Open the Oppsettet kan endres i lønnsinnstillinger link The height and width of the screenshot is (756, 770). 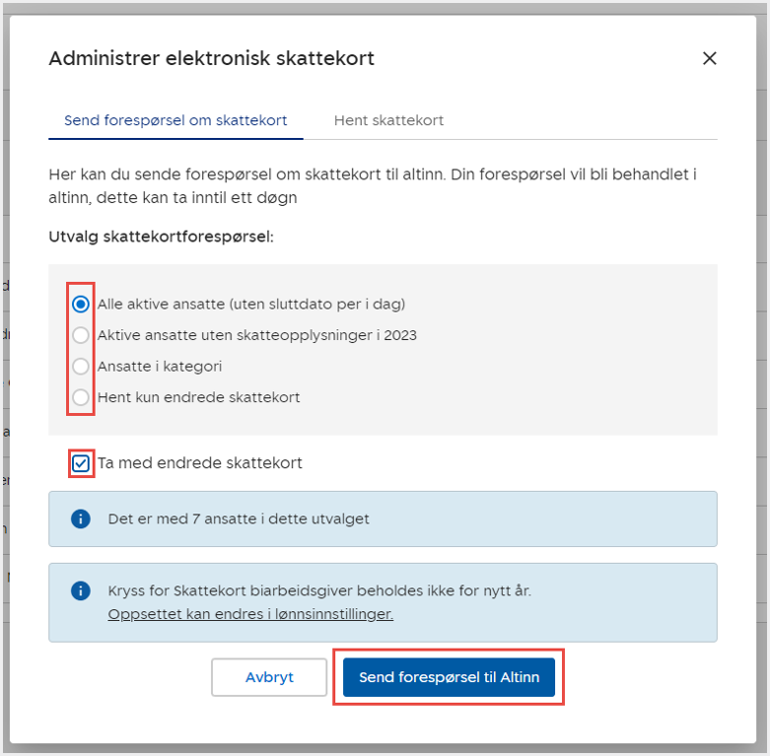pos(250,614)
